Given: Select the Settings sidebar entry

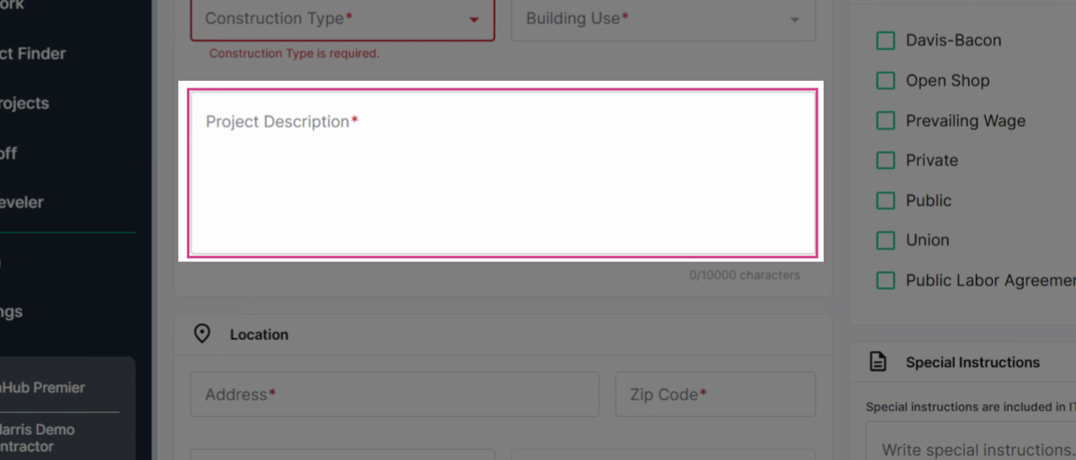Looking at the screenshot, I should 11,311.
